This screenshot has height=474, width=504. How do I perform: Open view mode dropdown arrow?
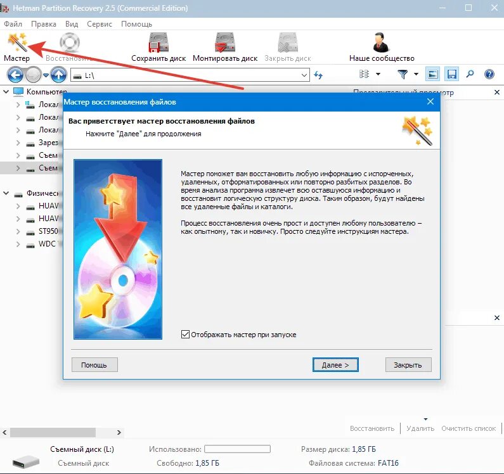pos(378,74)
